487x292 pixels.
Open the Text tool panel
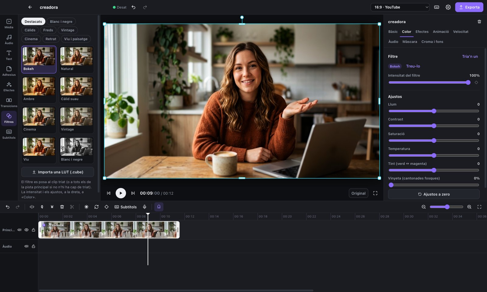coord(9,55)
